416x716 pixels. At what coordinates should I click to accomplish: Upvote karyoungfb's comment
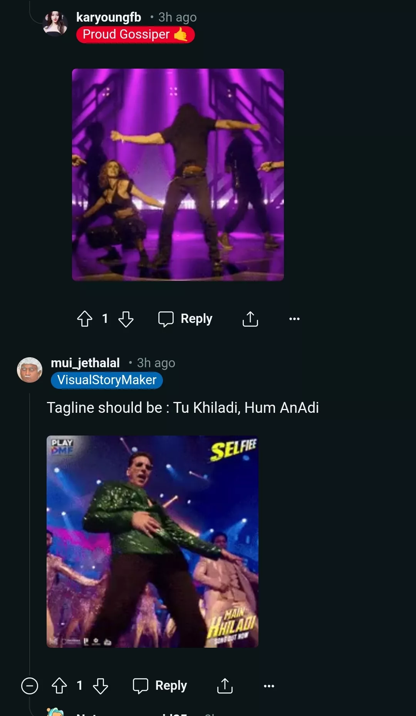coord(85,319)
